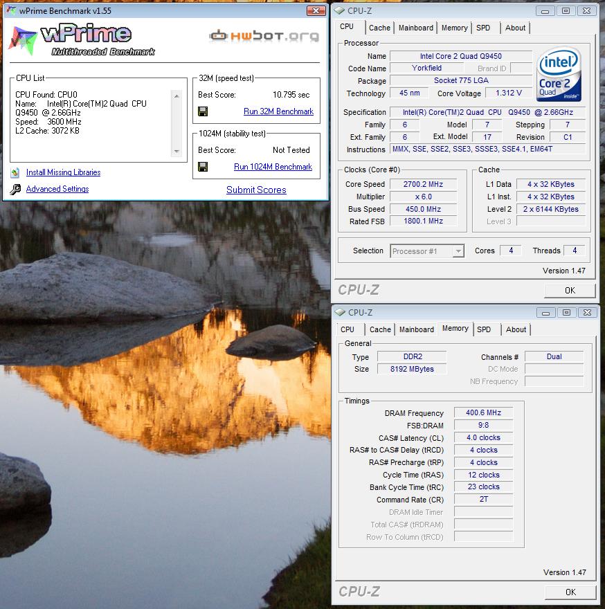This screenshot has height=609, width=605.
Task: Click the Bus Speed value 450.0 MHz
Action: 423,209
